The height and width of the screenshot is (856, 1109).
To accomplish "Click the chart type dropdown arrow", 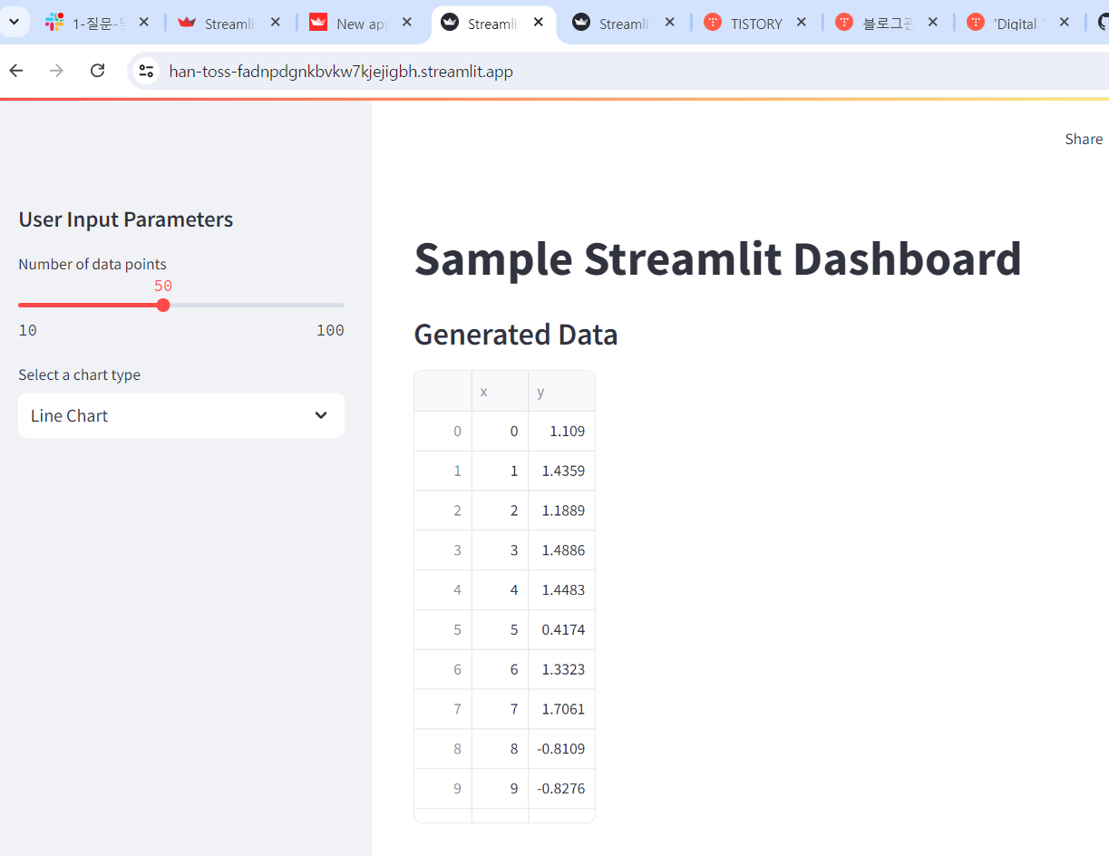I will click(x=321, y=415).
